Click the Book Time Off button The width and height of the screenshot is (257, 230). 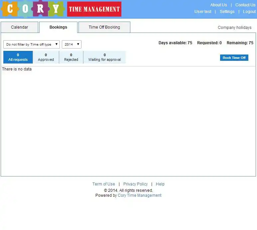click(234, 57)
